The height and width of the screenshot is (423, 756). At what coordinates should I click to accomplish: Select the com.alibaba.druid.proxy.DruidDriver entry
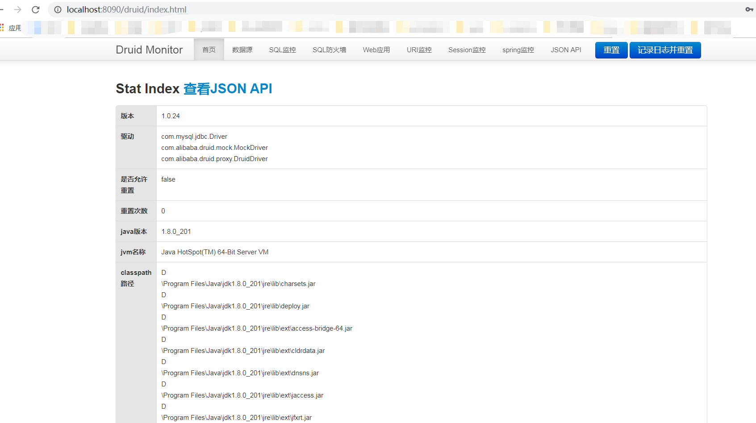(x=215, y=159)
